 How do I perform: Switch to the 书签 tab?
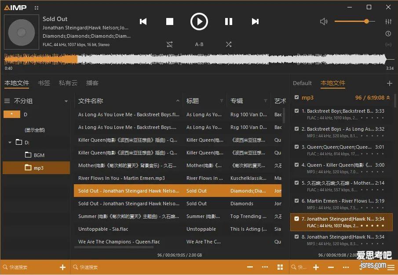coord(44,83)
